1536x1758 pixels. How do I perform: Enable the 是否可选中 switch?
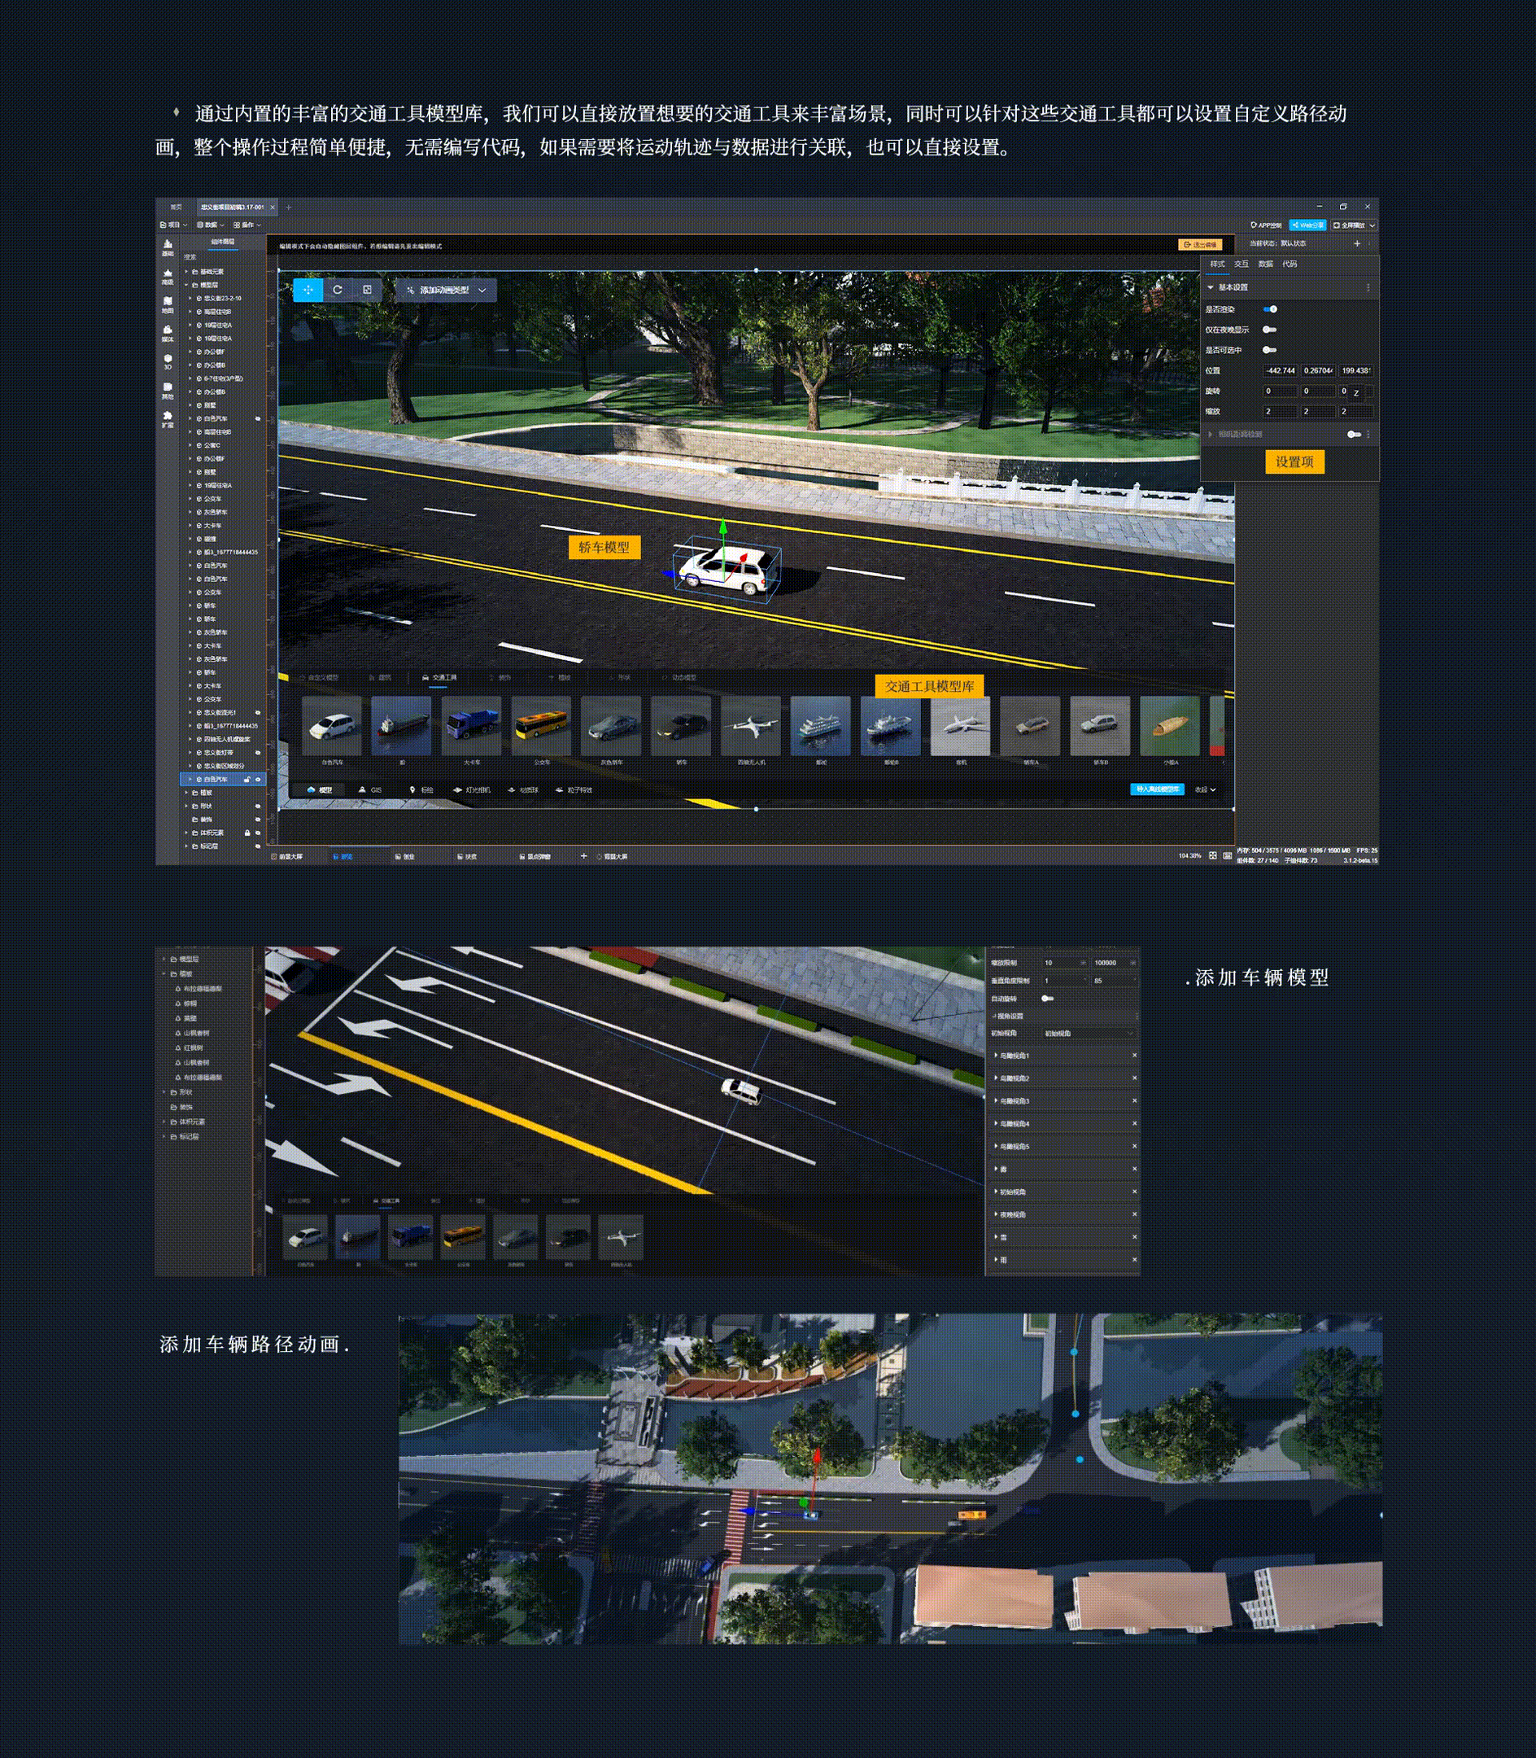click(x=1270, y=350)
